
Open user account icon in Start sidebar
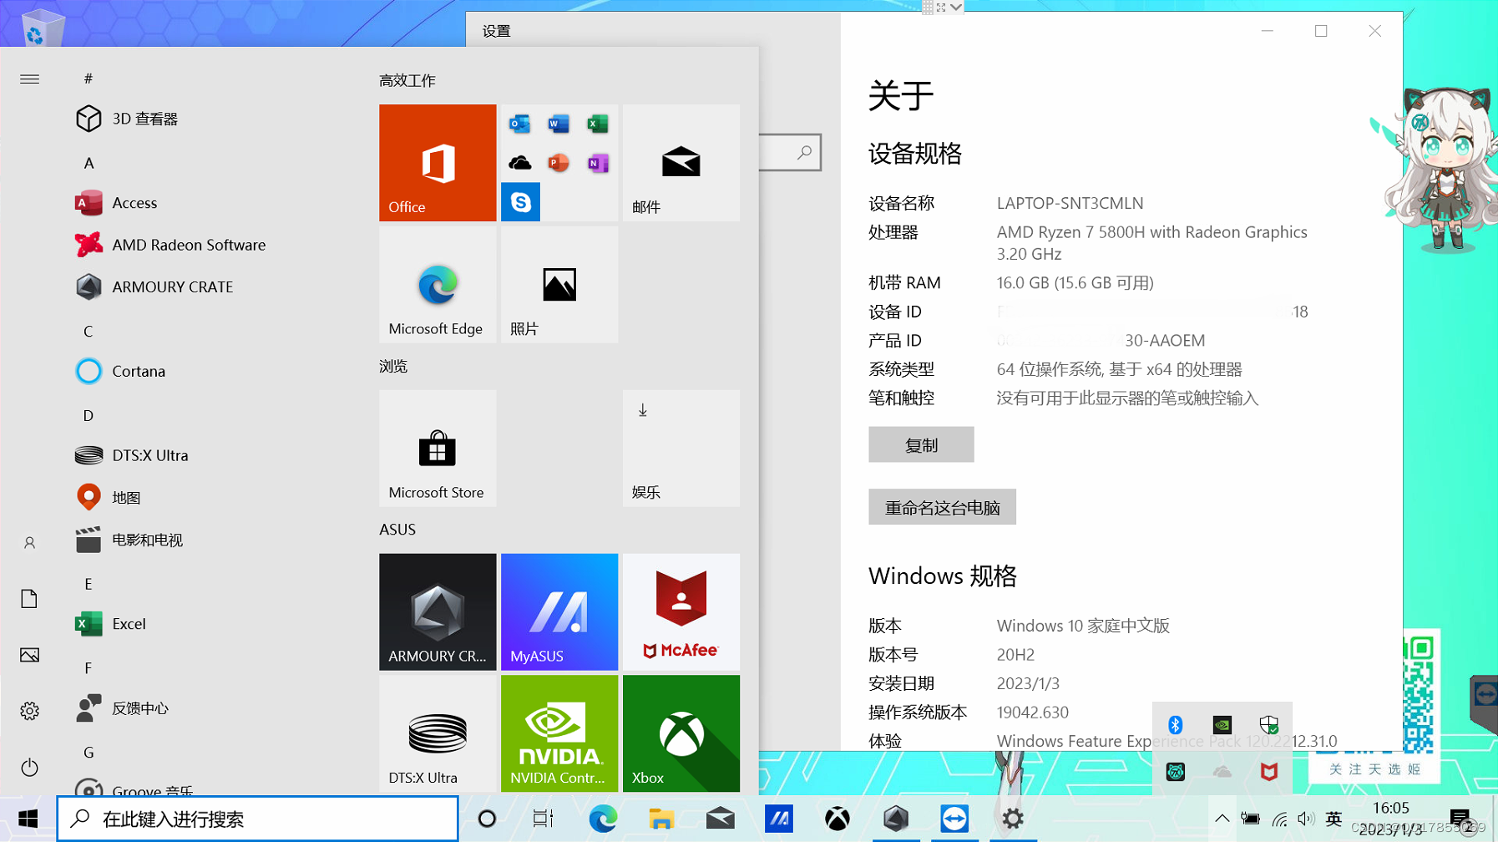(x=29, y=543)
